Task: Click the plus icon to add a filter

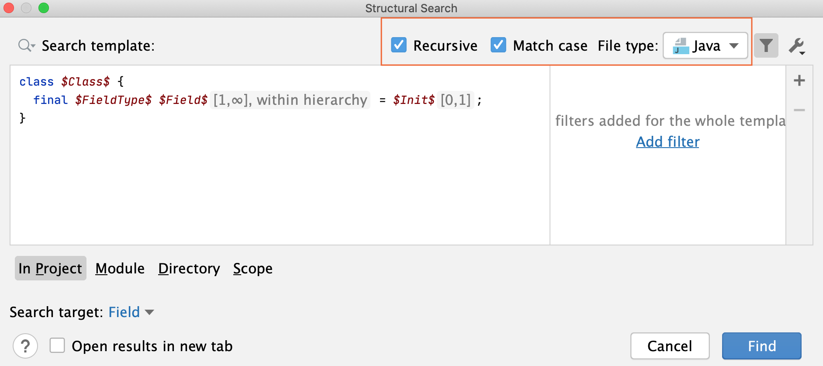Action: coord(799,80)
